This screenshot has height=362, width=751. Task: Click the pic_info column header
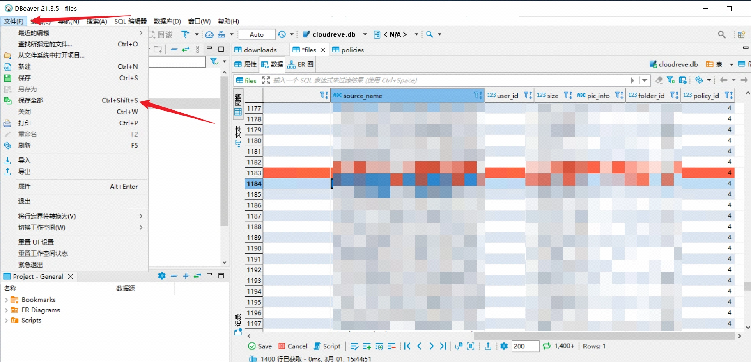point(599,96)
